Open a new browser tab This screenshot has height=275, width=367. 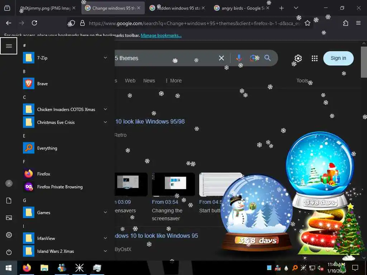[282, 8]
